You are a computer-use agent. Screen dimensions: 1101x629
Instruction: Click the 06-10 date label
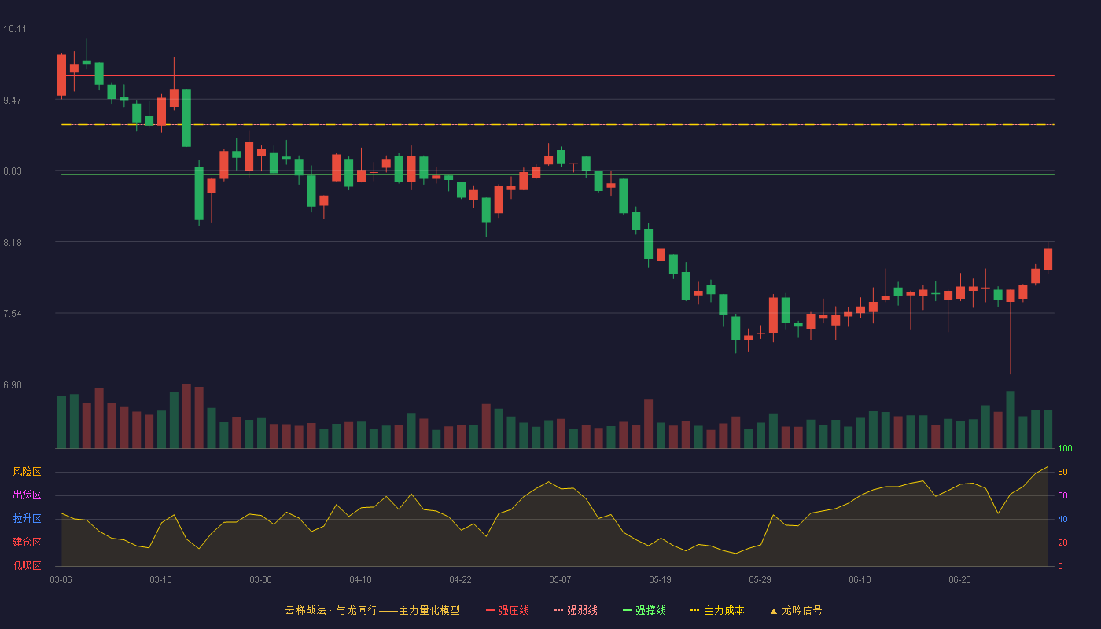(x=860, y=579)
